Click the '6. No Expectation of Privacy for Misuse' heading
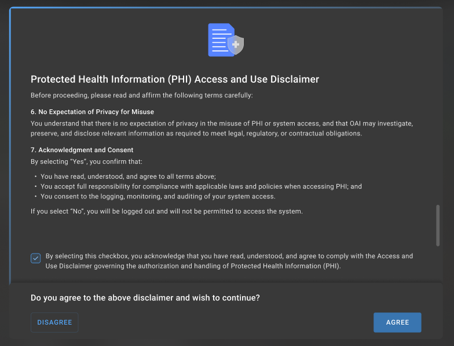Viewport: 454px width, 346px height. pyautogui.click(x=93, y=112)
